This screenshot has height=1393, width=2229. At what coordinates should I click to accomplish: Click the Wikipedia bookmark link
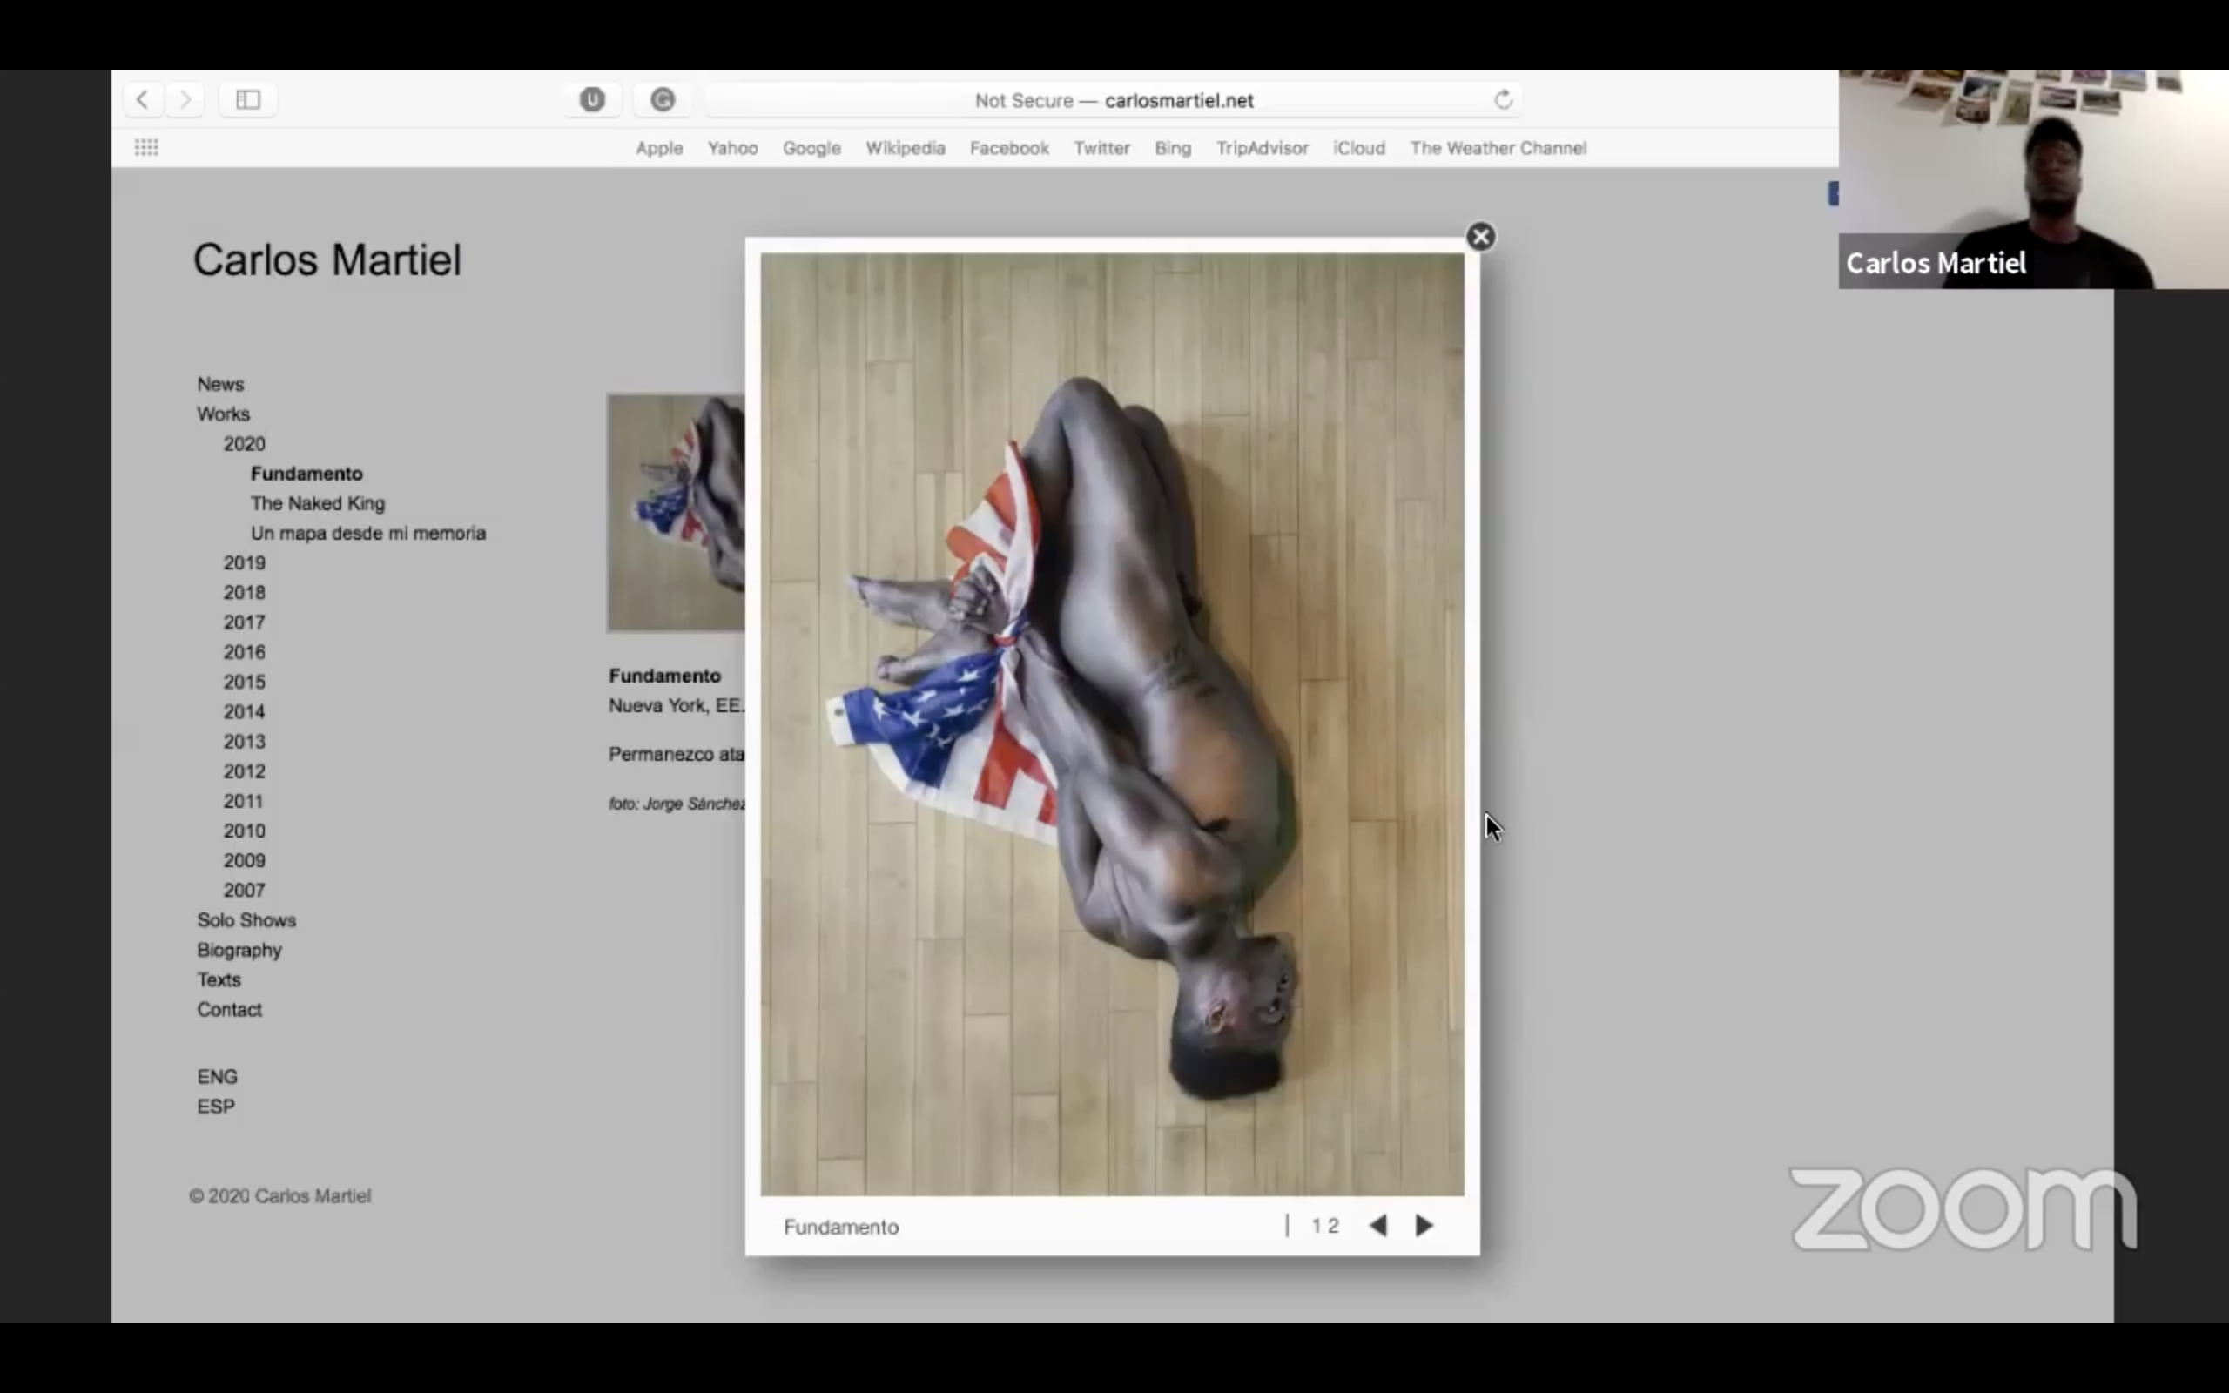pyautogui.click(x=905, y=148)
